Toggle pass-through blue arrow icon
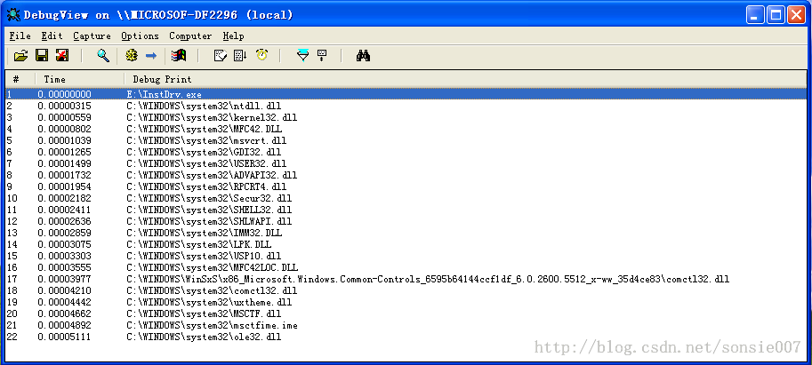 click(151, 55)
